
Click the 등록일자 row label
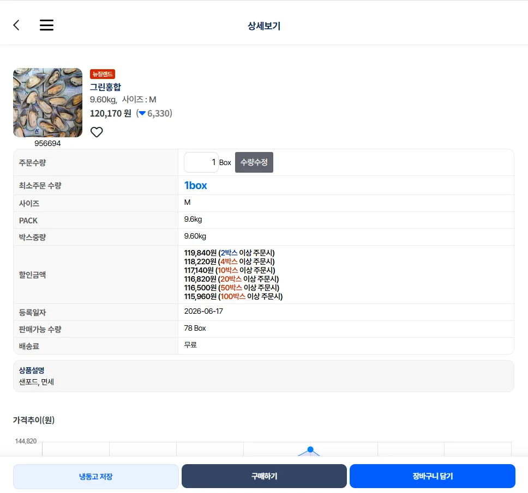tap(32, 312)
